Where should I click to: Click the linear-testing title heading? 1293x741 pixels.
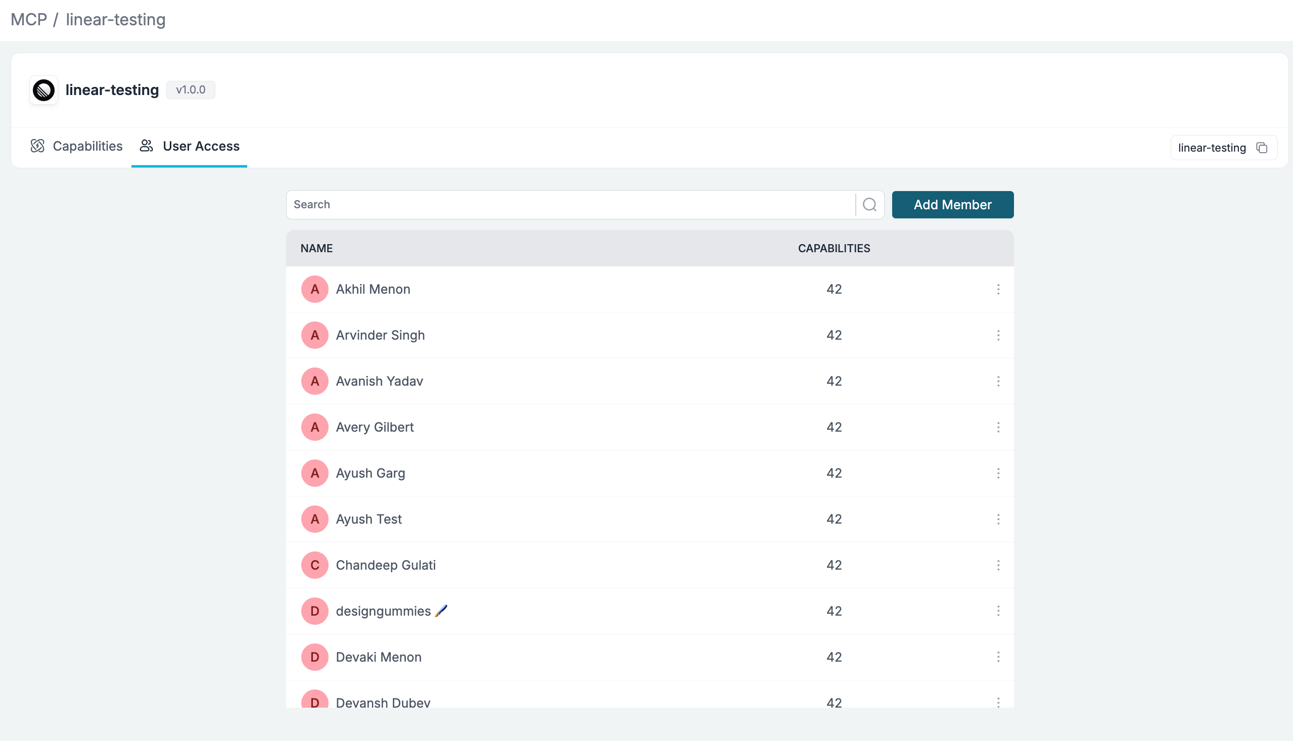[x=112, y=89]
